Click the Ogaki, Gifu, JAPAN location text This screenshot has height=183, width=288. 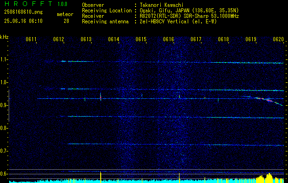point(189,11)
